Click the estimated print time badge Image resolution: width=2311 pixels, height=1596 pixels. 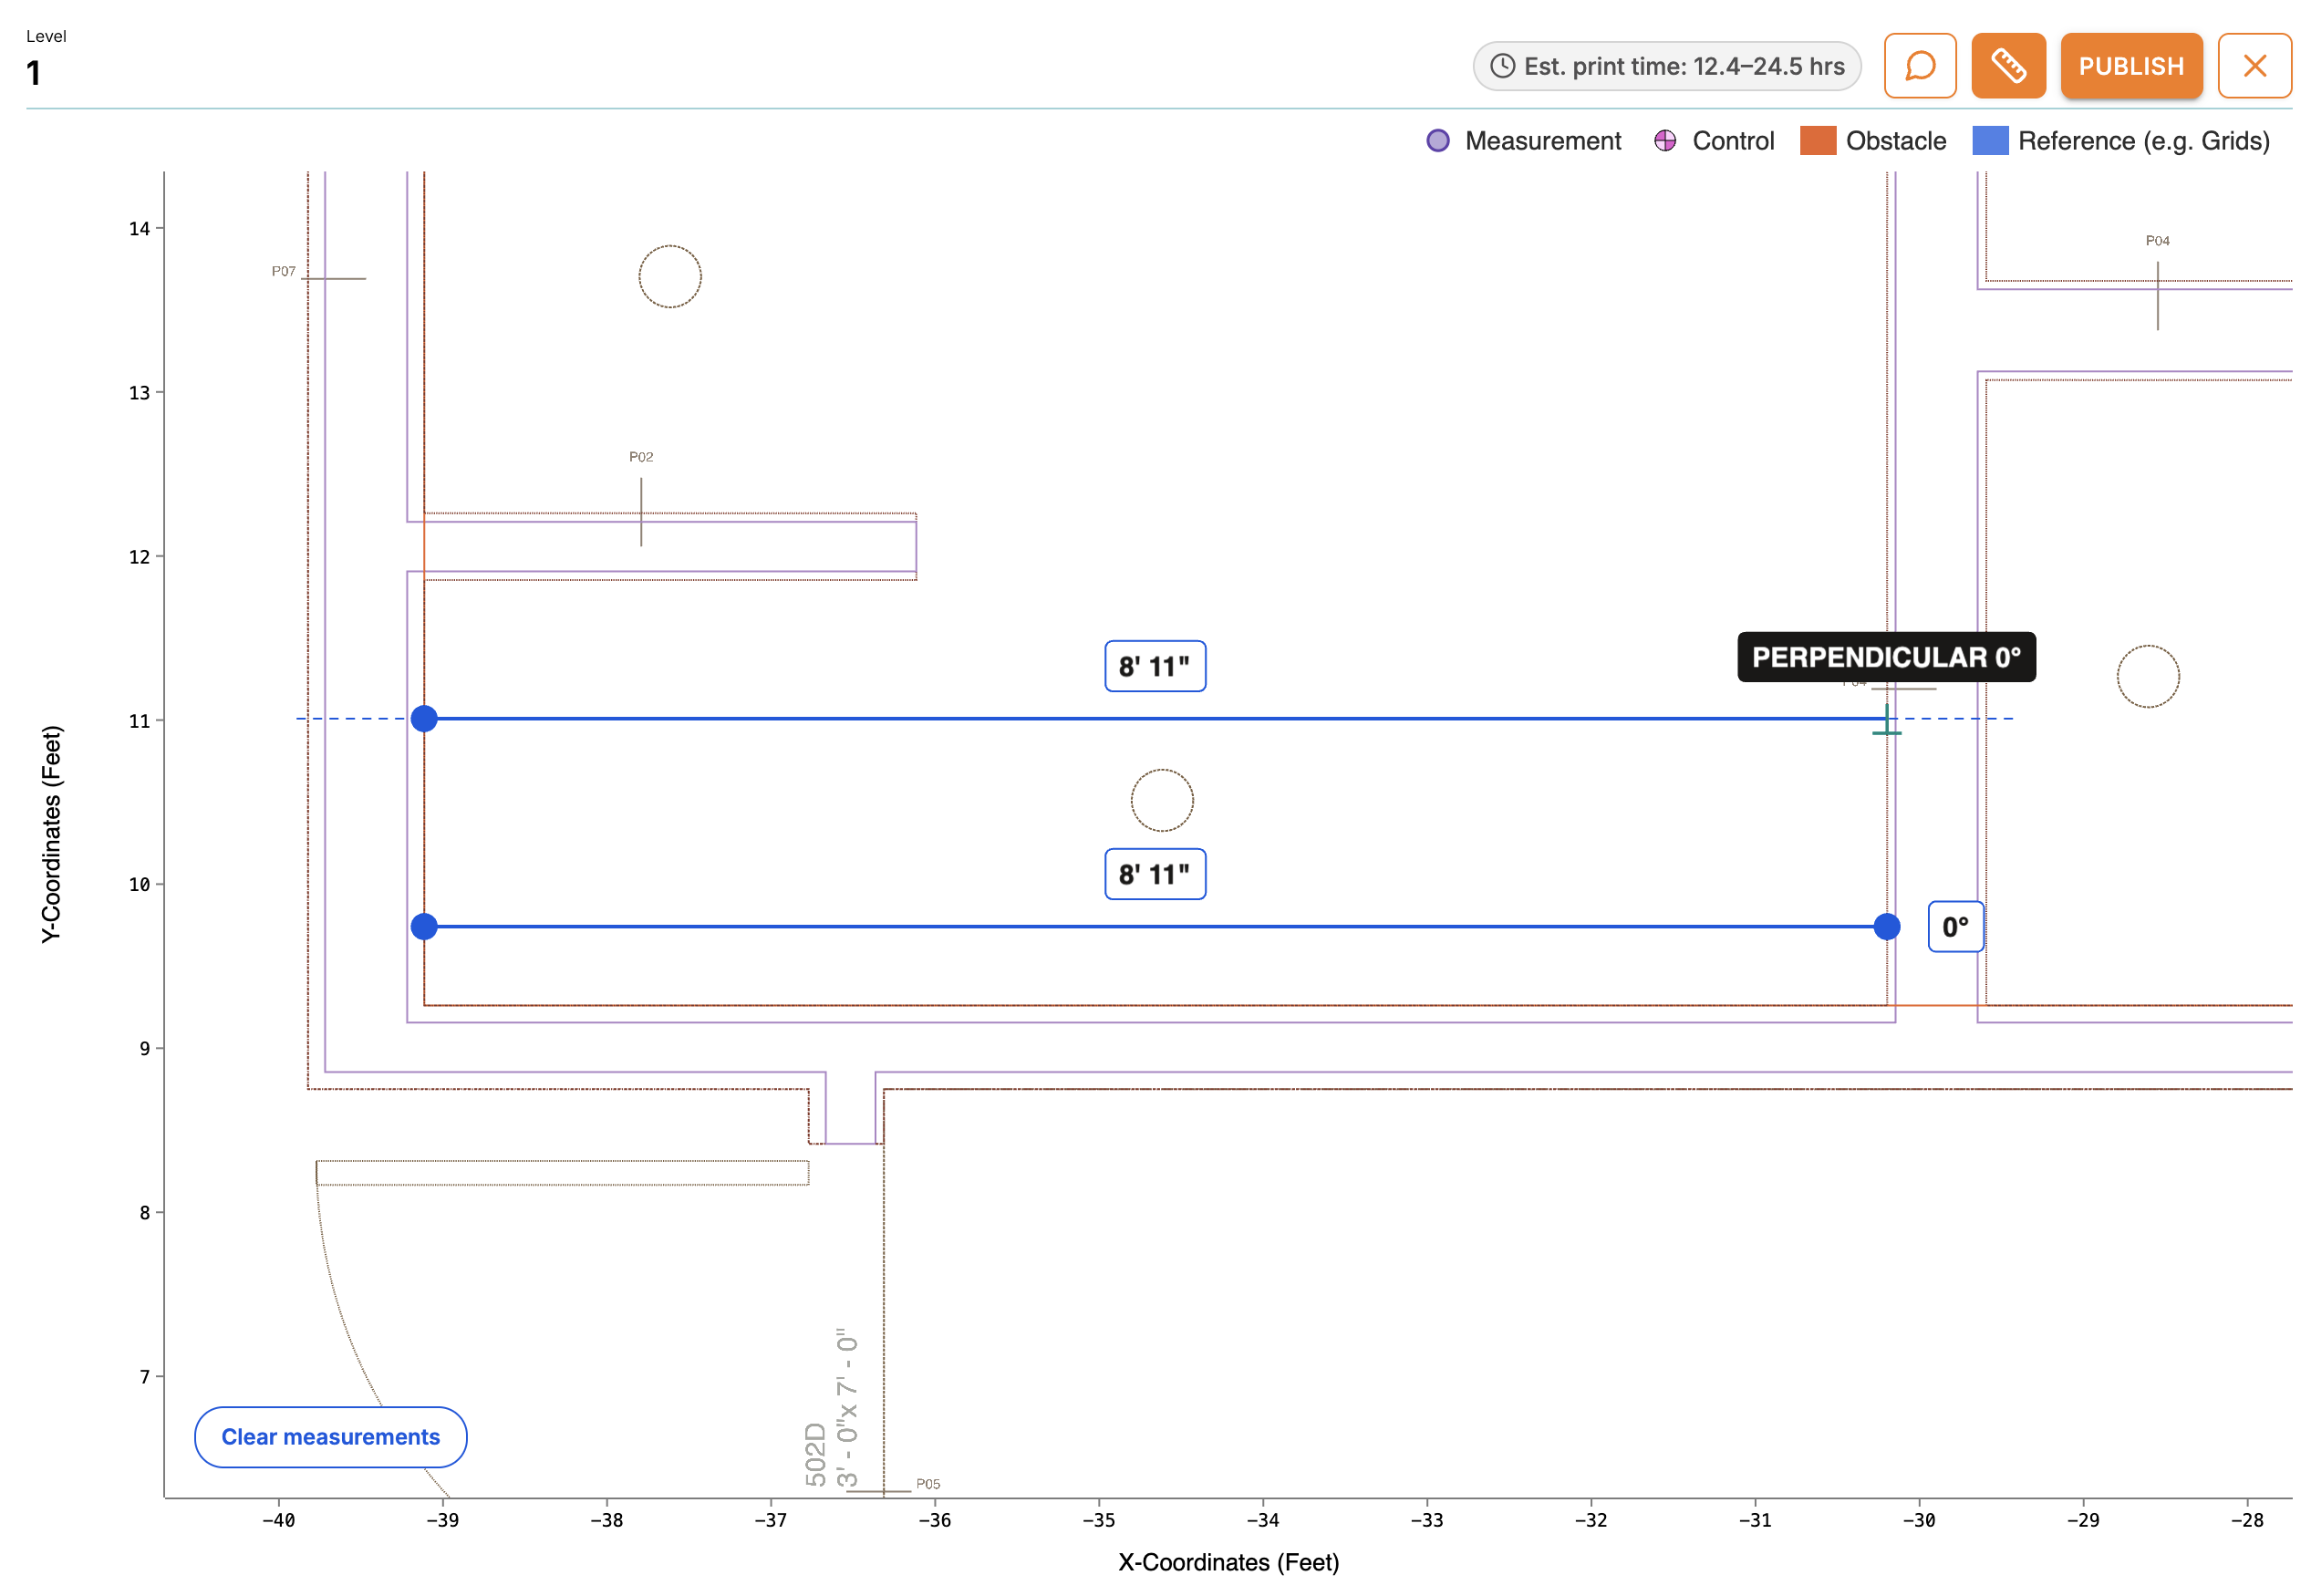tap(1666, 66)
